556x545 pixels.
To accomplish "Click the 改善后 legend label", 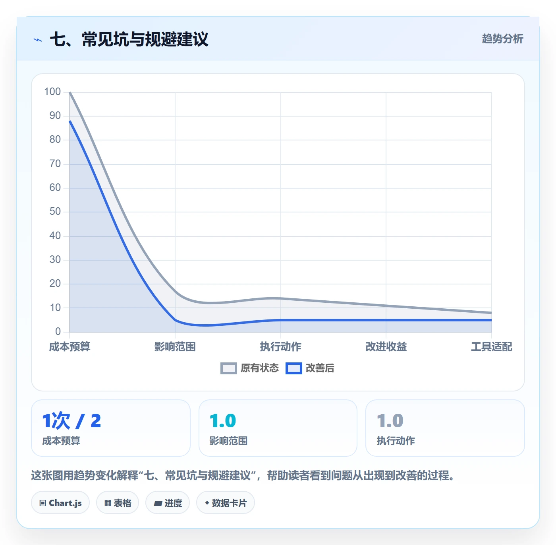I will pos(320,368).
